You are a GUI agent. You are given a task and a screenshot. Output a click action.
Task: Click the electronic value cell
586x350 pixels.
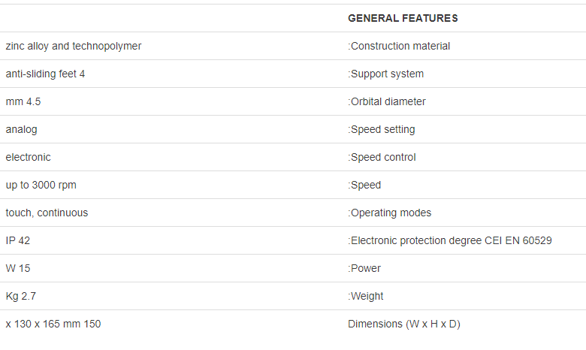pyautogui.click(x=28, y=157)
